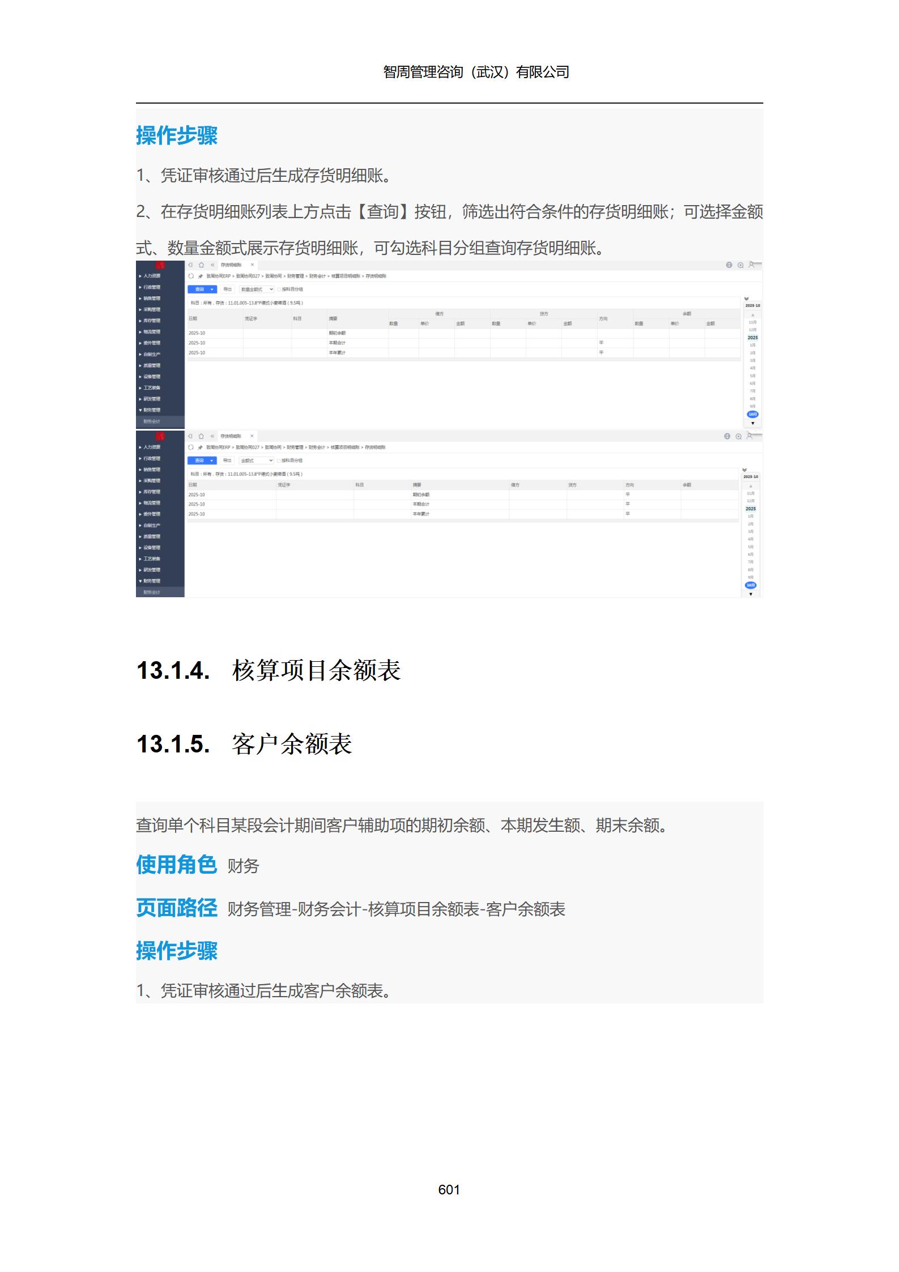The image size is (899, 1272).
Task: Click page number 601
Action: click(449, 1190)
